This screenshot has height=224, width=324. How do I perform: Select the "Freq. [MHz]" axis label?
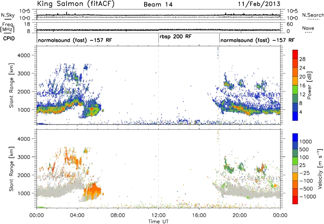click(x=7, y=27)
